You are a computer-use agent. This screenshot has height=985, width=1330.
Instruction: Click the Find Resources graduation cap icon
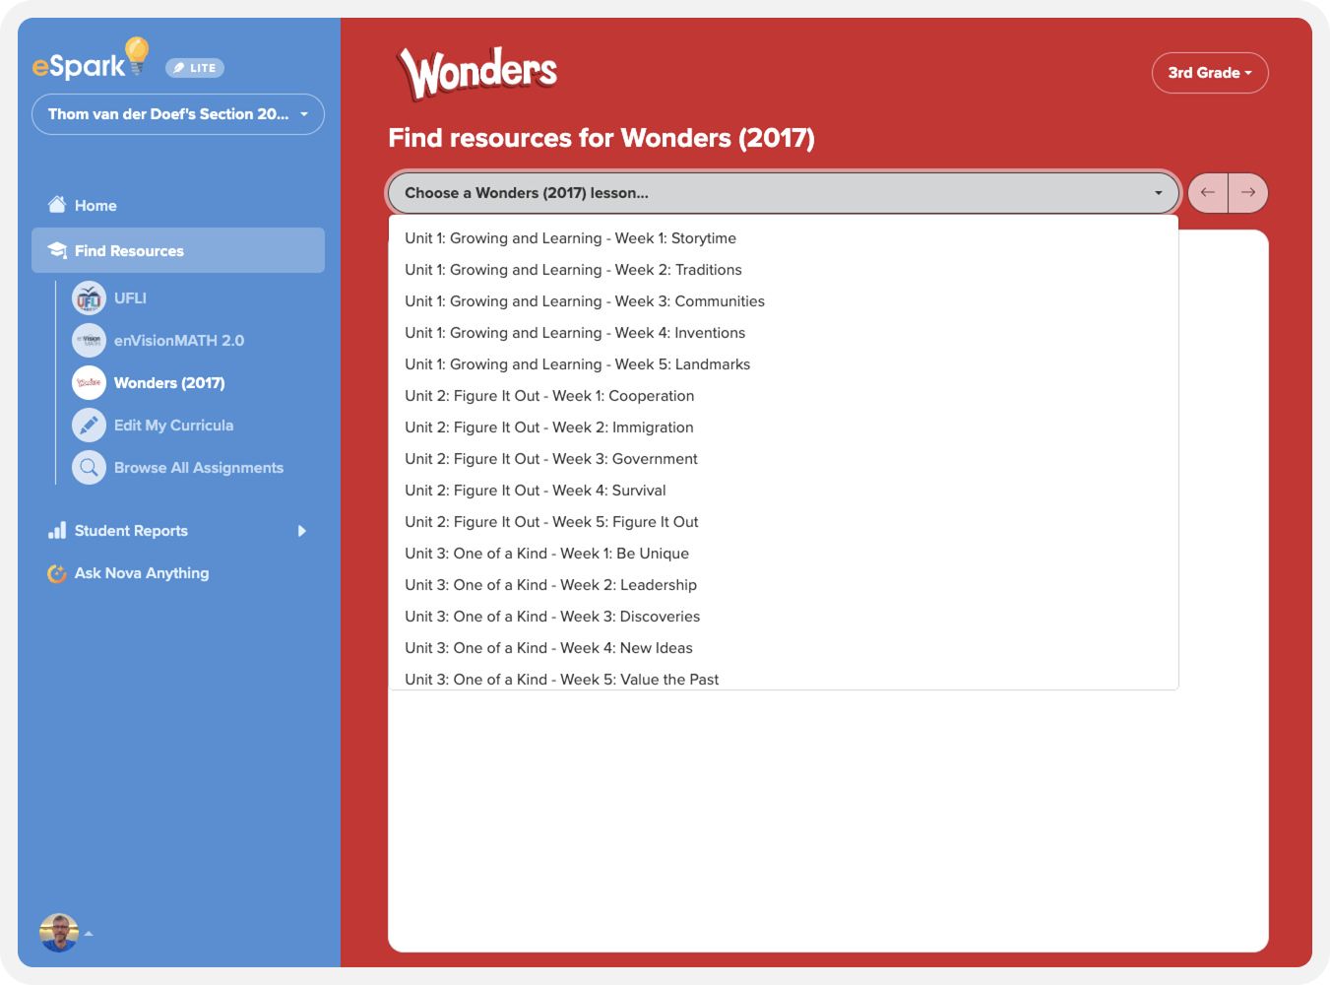(x=57, y=250)
